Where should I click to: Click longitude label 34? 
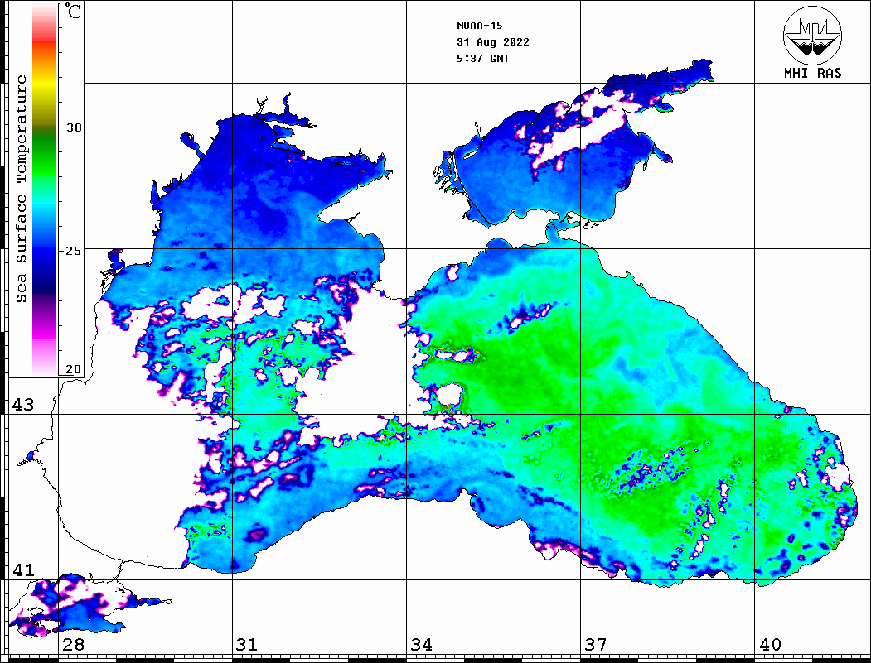[x=422, y=644]
